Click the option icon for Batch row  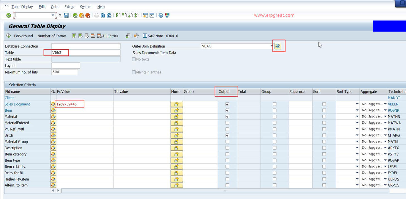click(53, 135)
